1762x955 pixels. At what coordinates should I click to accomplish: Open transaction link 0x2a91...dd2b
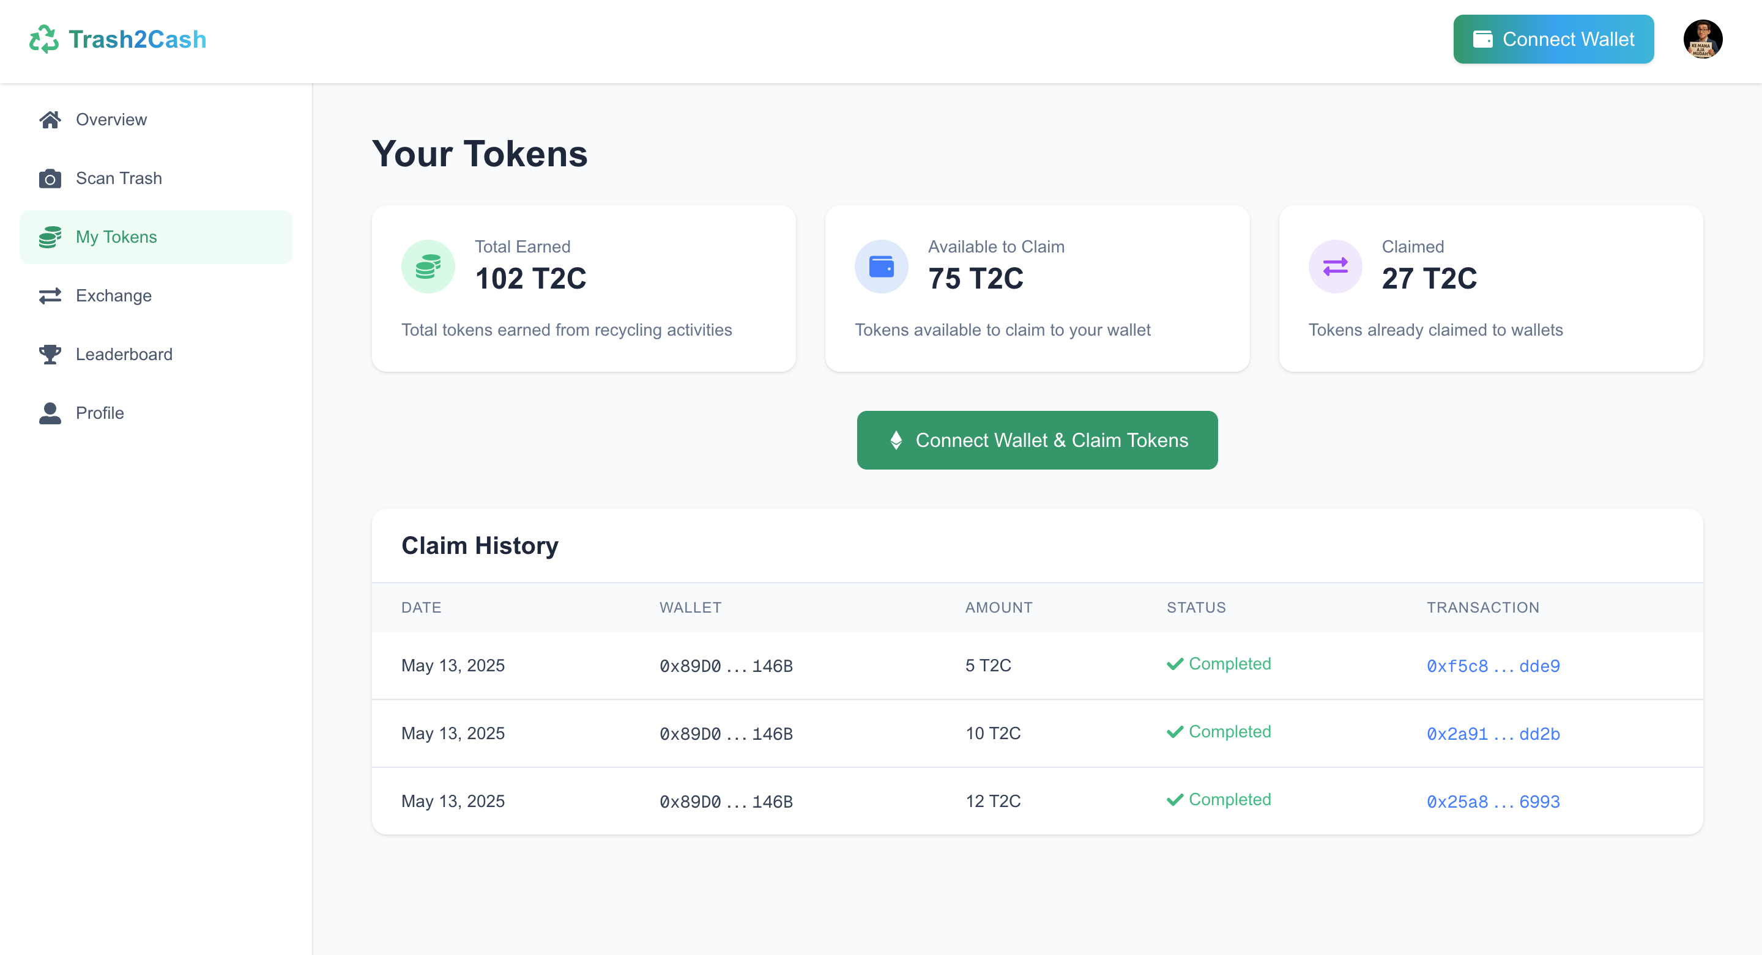coord(1493,734)
